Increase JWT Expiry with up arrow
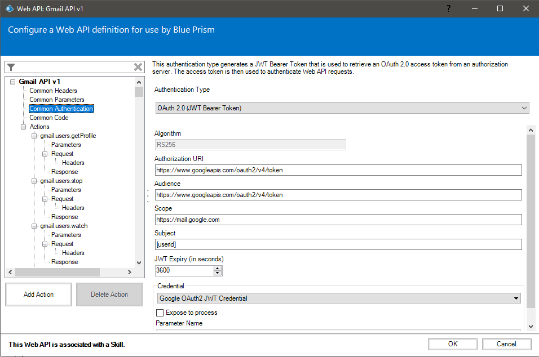 tap(218, 267)
